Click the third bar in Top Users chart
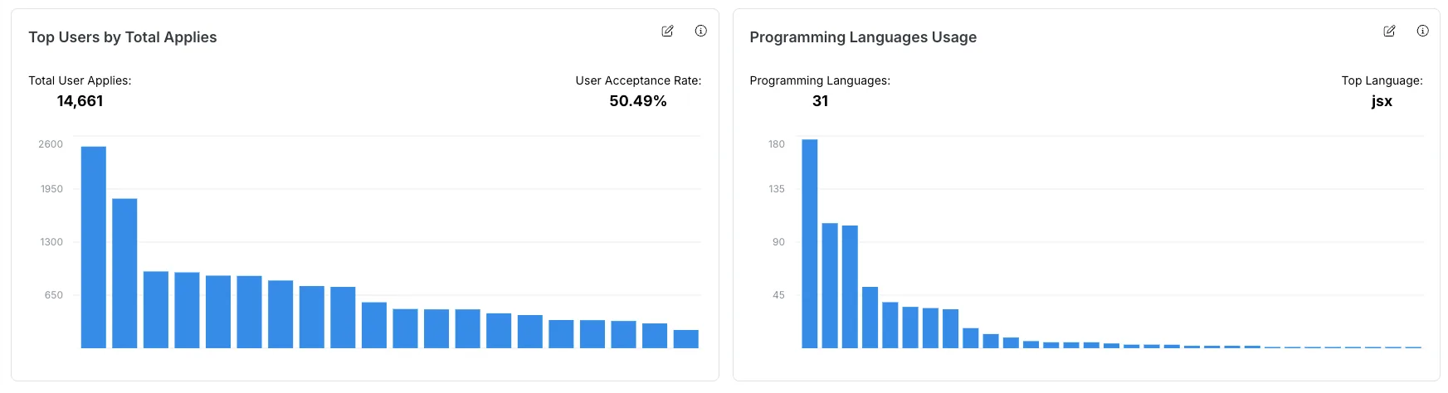This screenshot has width=1448, height=393. (x=156, y=310)
